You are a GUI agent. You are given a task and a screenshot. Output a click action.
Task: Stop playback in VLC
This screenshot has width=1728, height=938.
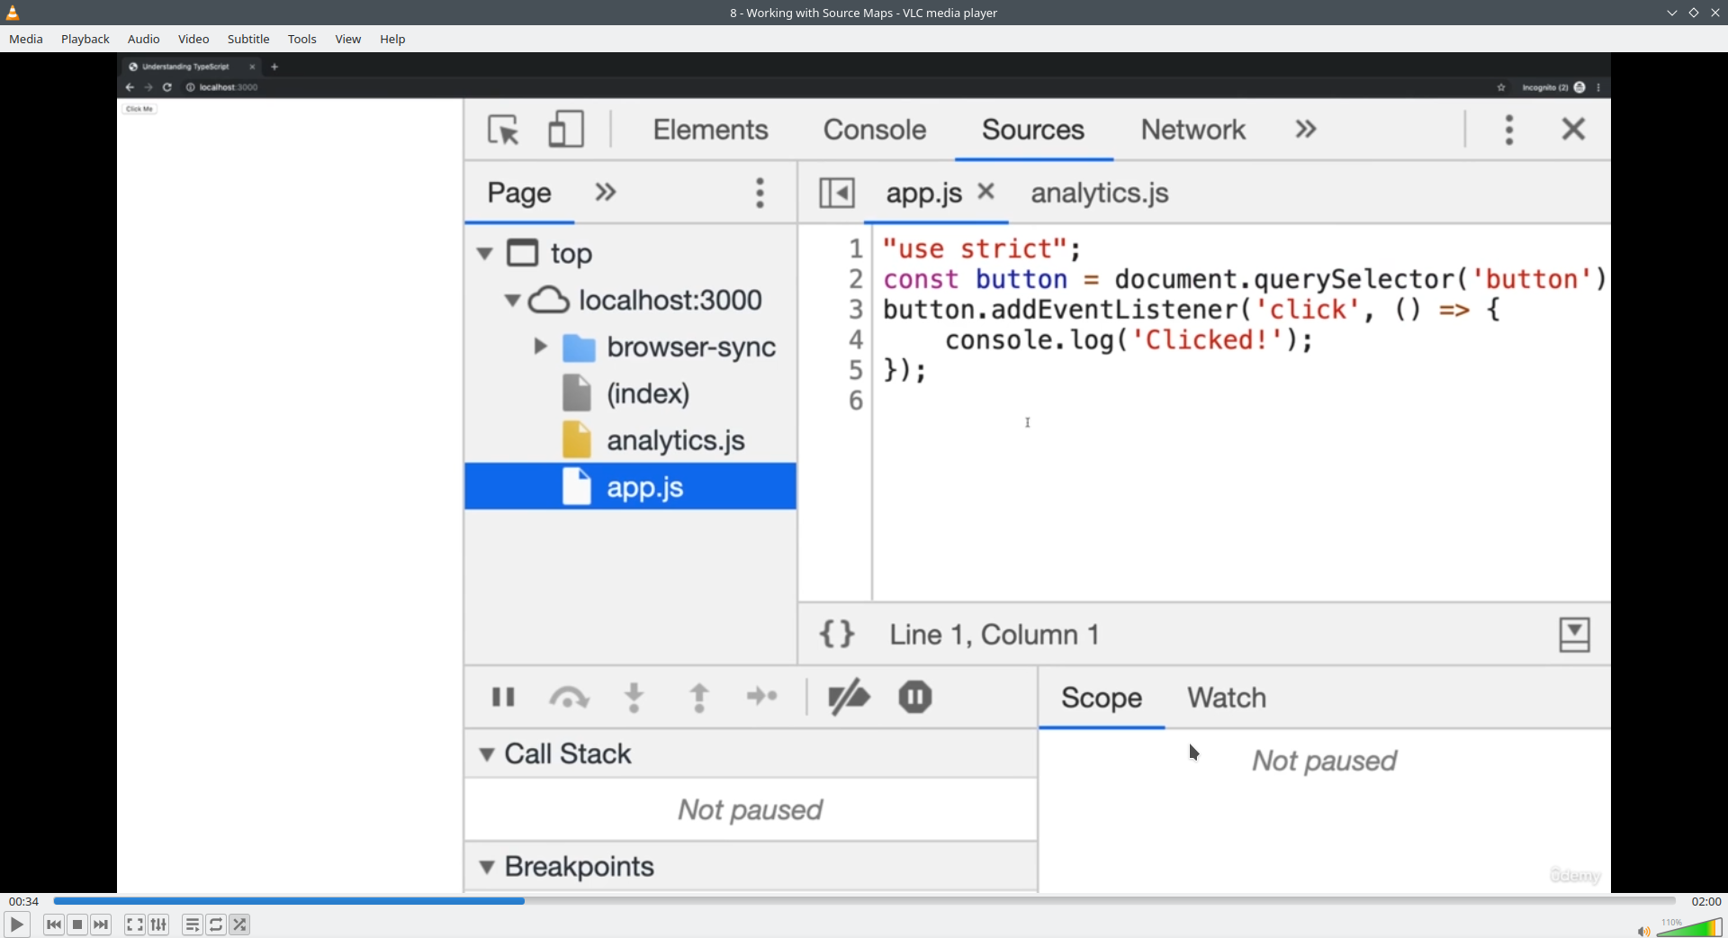77,924
